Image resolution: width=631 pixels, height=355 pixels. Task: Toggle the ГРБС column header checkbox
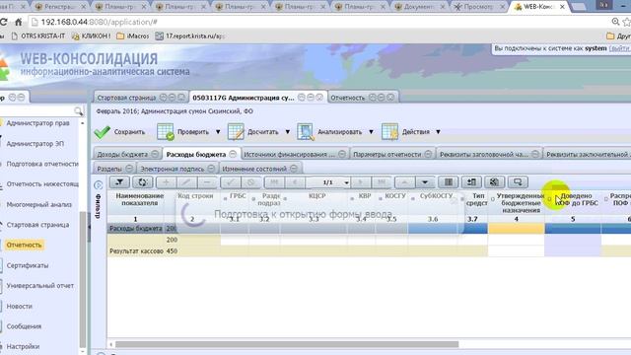click(225, 199)
